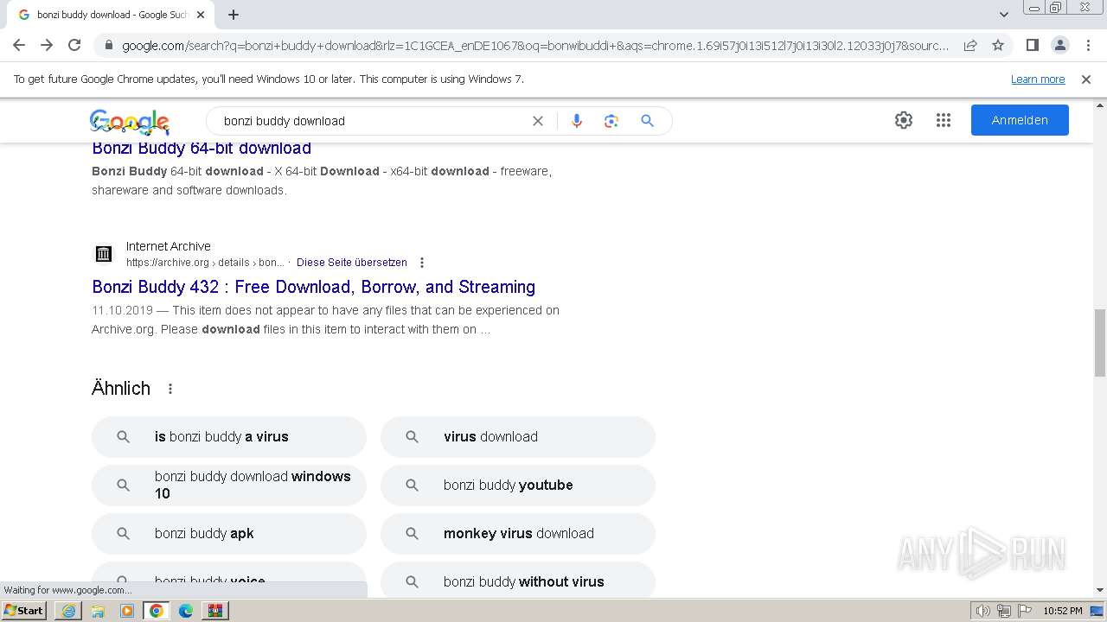Click the Share this page icon

pyautogui.click(x=970, y=45)
